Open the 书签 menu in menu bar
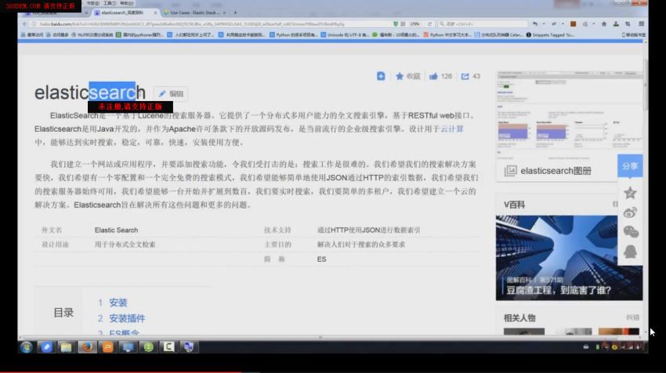The height and width of the screenshot is (373, 666). (x=92, y=3)
